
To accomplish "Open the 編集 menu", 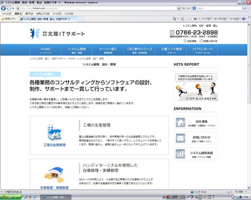I will click(19, 14).
